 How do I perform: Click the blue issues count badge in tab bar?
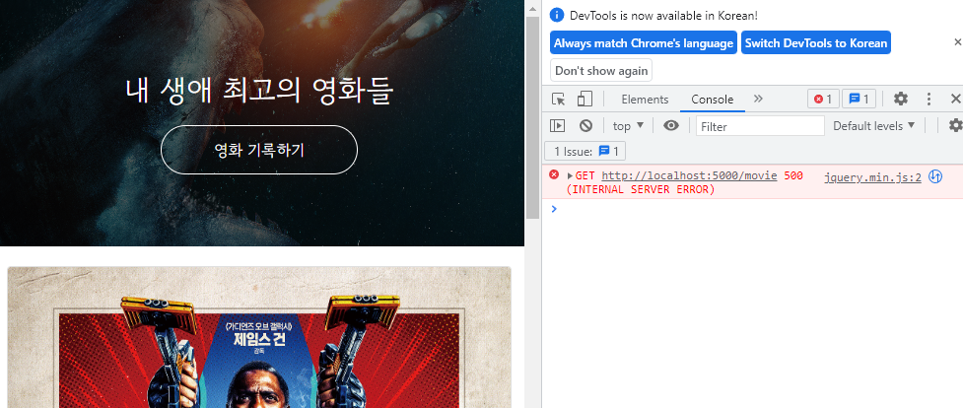pos(859,99)
